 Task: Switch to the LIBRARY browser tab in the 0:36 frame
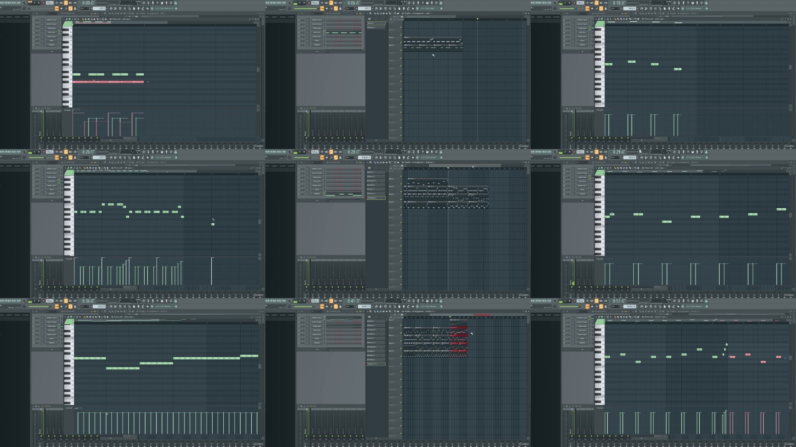(x=9, y=315)
